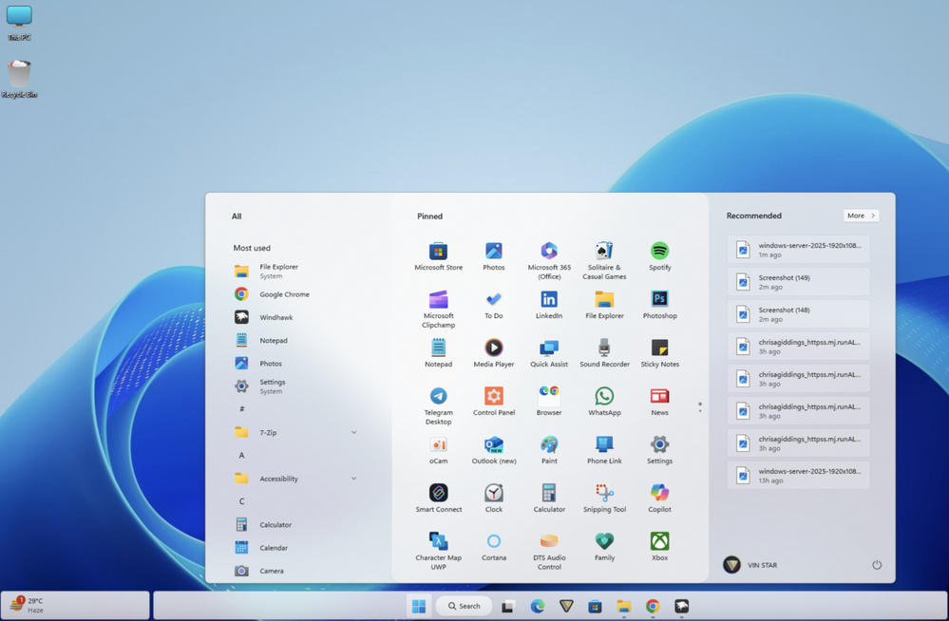Open Smart Connect

[438, 499]
